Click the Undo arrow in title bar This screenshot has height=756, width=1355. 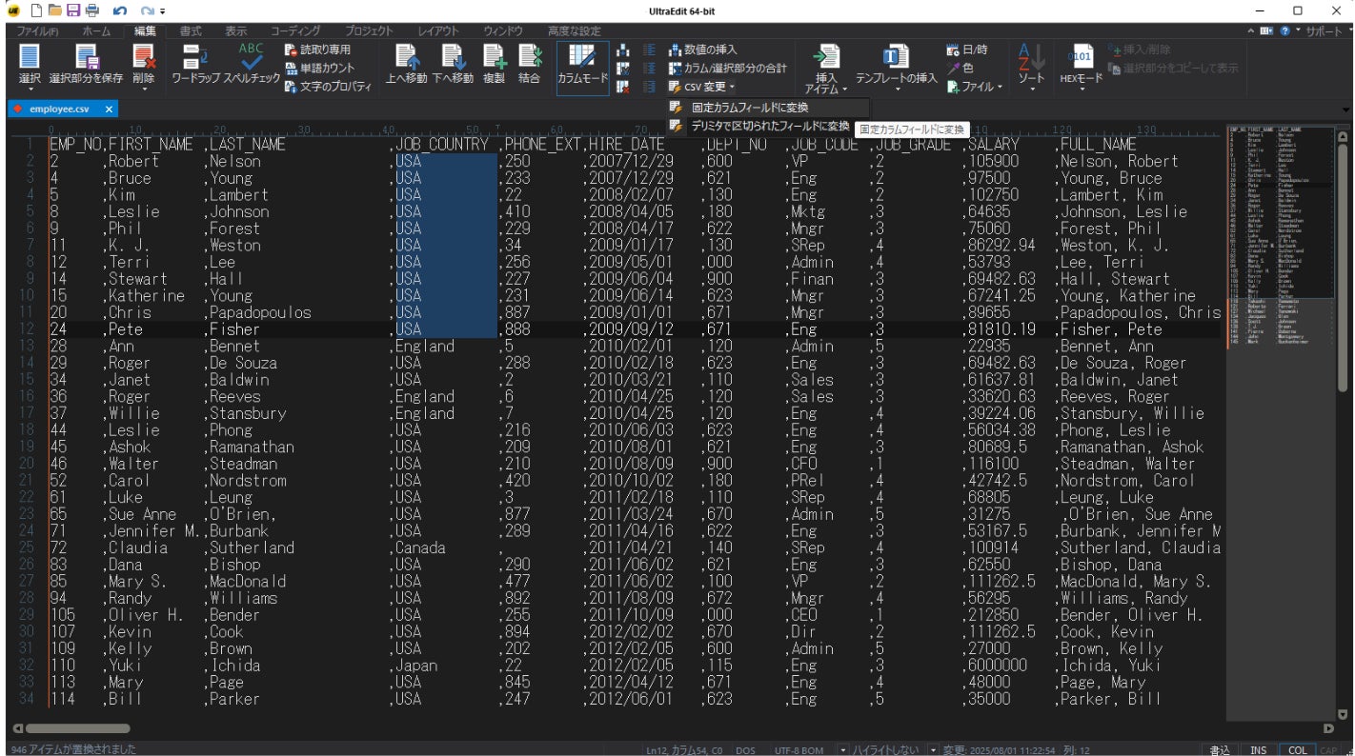point(119,10)
